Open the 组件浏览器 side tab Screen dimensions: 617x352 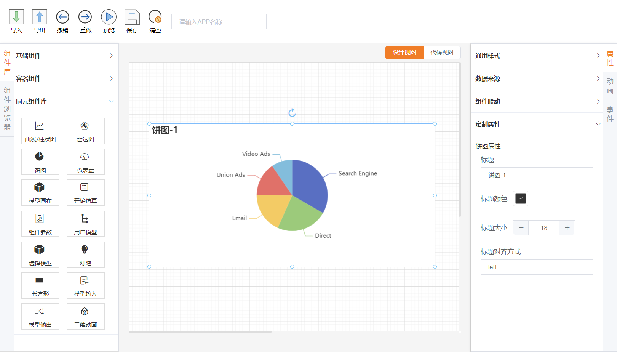pyautogui.click(x=7, y=109)
